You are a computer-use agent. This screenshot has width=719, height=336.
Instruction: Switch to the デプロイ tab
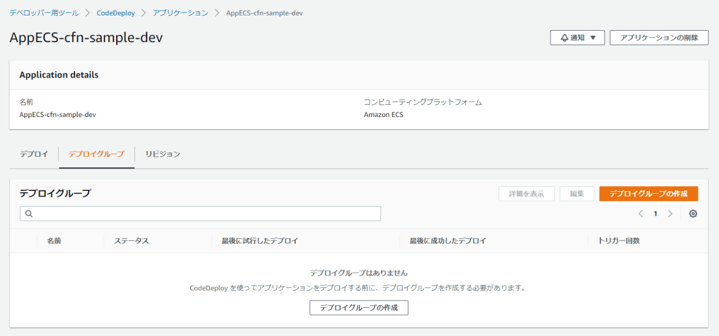pos(33,154)
